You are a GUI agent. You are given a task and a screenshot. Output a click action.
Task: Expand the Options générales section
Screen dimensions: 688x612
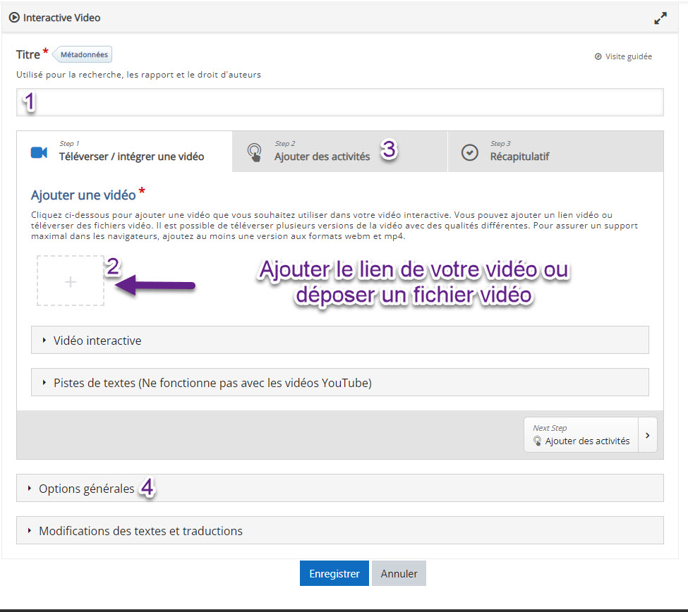tap(340, 488)
